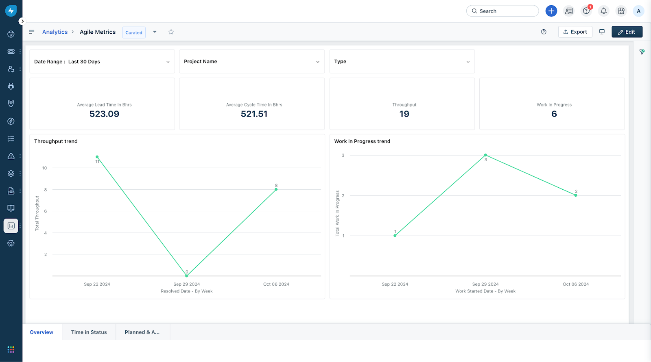
Task: Open the Dashboard gauge icon in sidebar
Action: coord(11,34)
